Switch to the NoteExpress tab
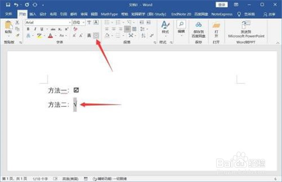Image resolution: width=282 pixels, height=182 pixels. tap(222, 14)
